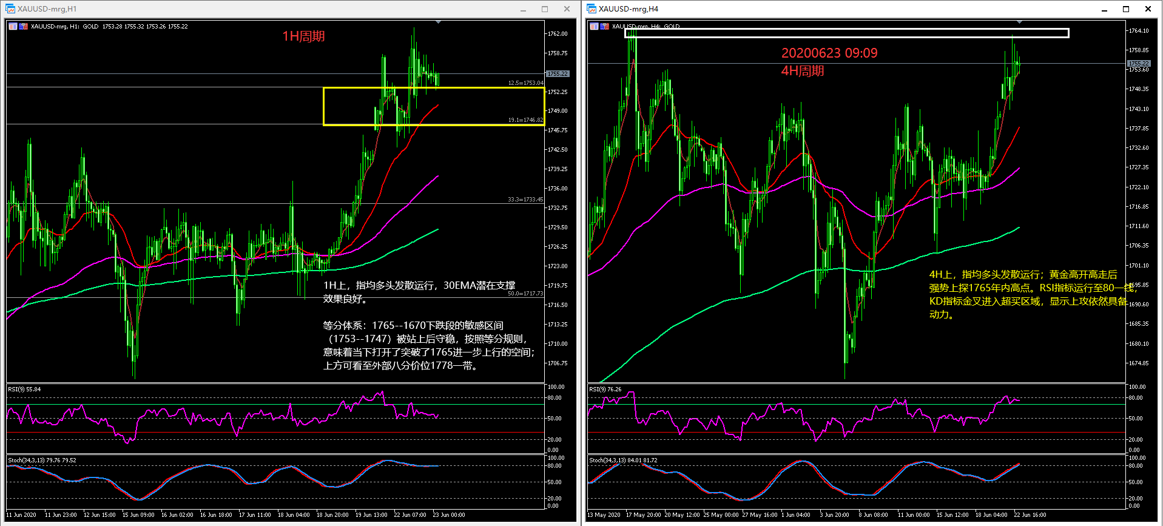Image resolution: width=1163 pixels, height=526 pixels.
Task: Click the '11 Jun 2020' date on H1 time axis
Action: [x=21, y=515]
